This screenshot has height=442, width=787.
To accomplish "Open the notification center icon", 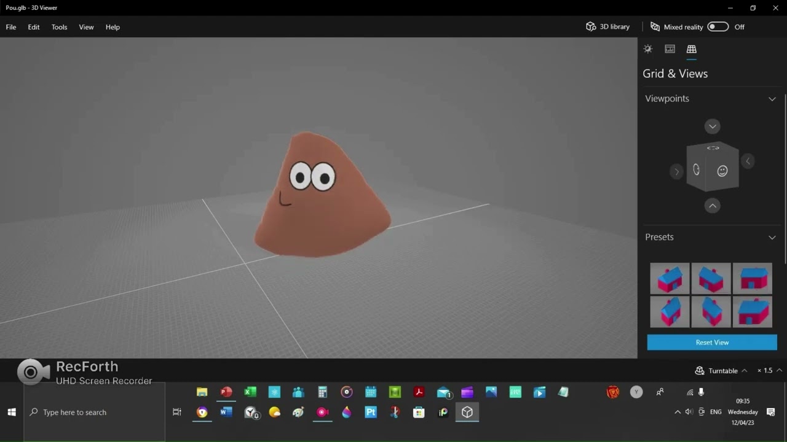I will [x=771, y=412].
